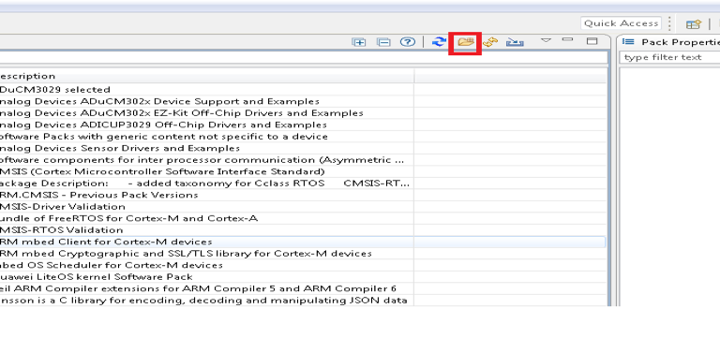Select 'CMSIS-Driver Validation' row
This screenshot has height=353, width=720.
click(x=303, y=207)
